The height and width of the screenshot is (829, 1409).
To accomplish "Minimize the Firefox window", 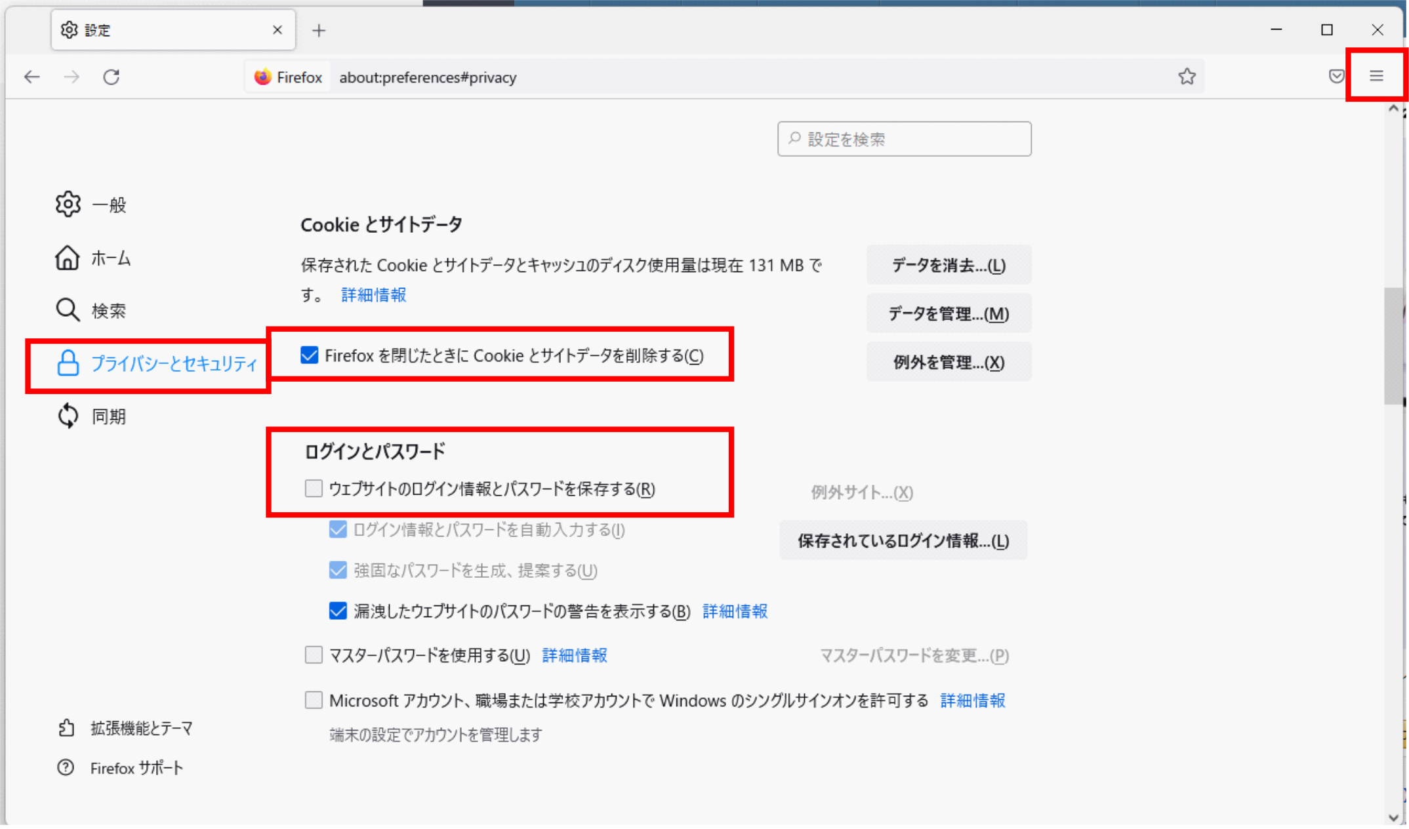I will (x=1276, y=30).
